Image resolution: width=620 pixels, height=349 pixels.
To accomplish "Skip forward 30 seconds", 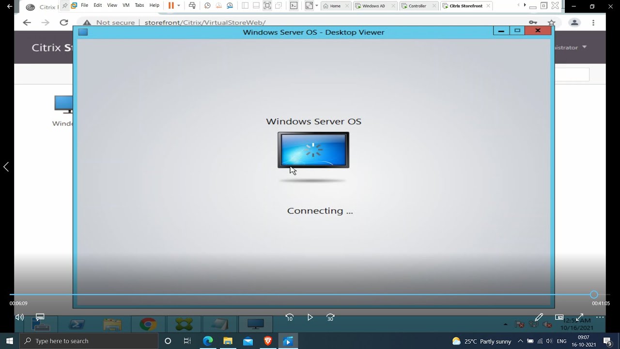I will [x=330, y=317].
